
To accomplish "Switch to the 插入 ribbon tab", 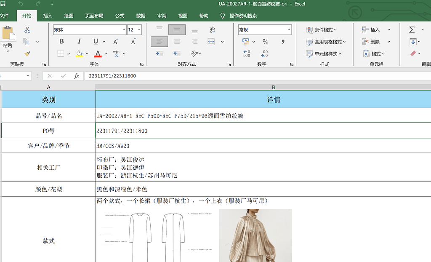I will click(48, 16).
